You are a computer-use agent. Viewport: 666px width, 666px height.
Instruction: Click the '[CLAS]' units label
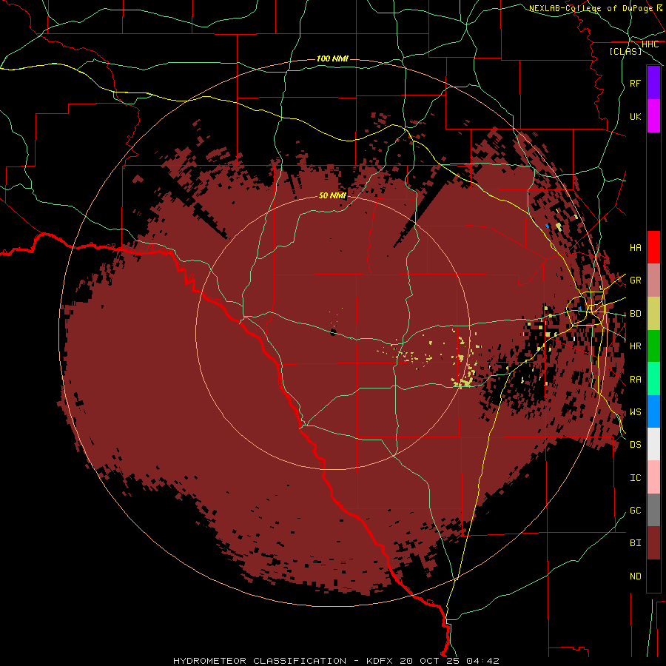tap(625, 51)
